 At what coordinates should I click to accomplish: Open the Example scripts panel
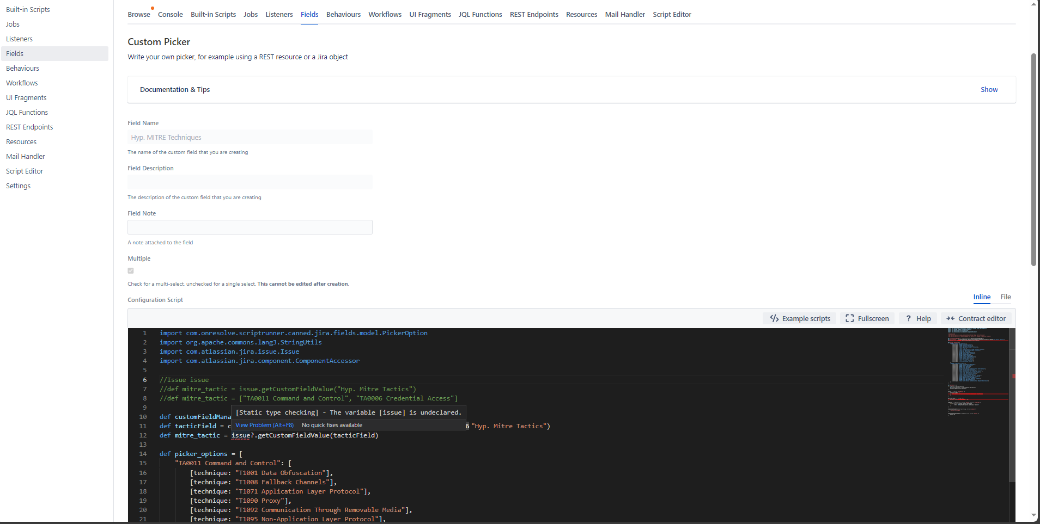[799, 318]
